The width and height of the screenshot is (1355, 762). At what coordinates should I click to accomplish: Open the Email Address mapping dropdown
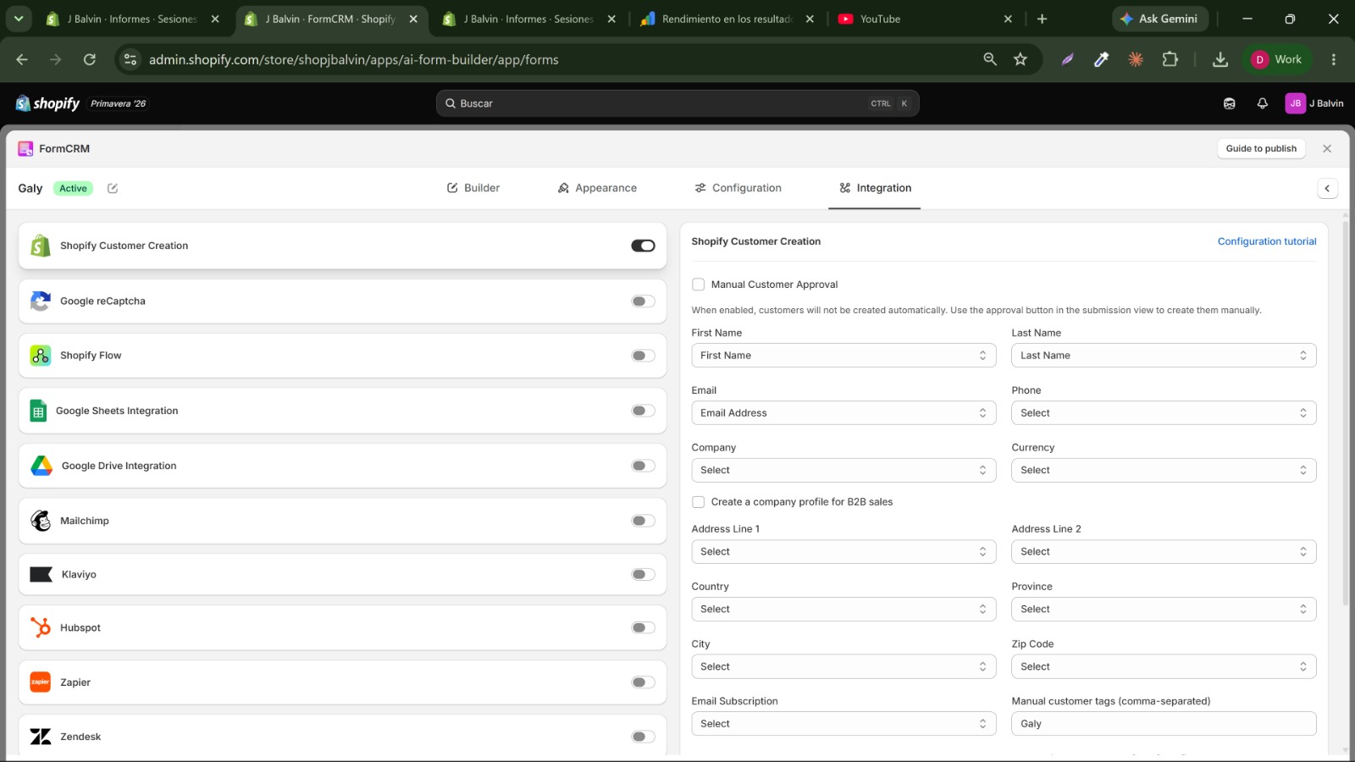click(843, 413)
